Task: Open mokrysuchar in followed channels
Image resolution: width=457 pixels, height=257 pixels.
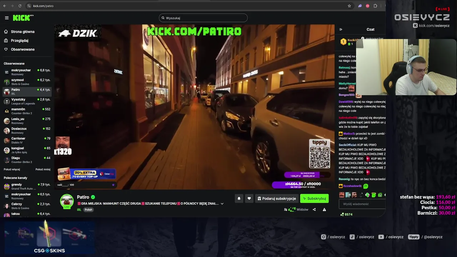Action: coord(27,72)
